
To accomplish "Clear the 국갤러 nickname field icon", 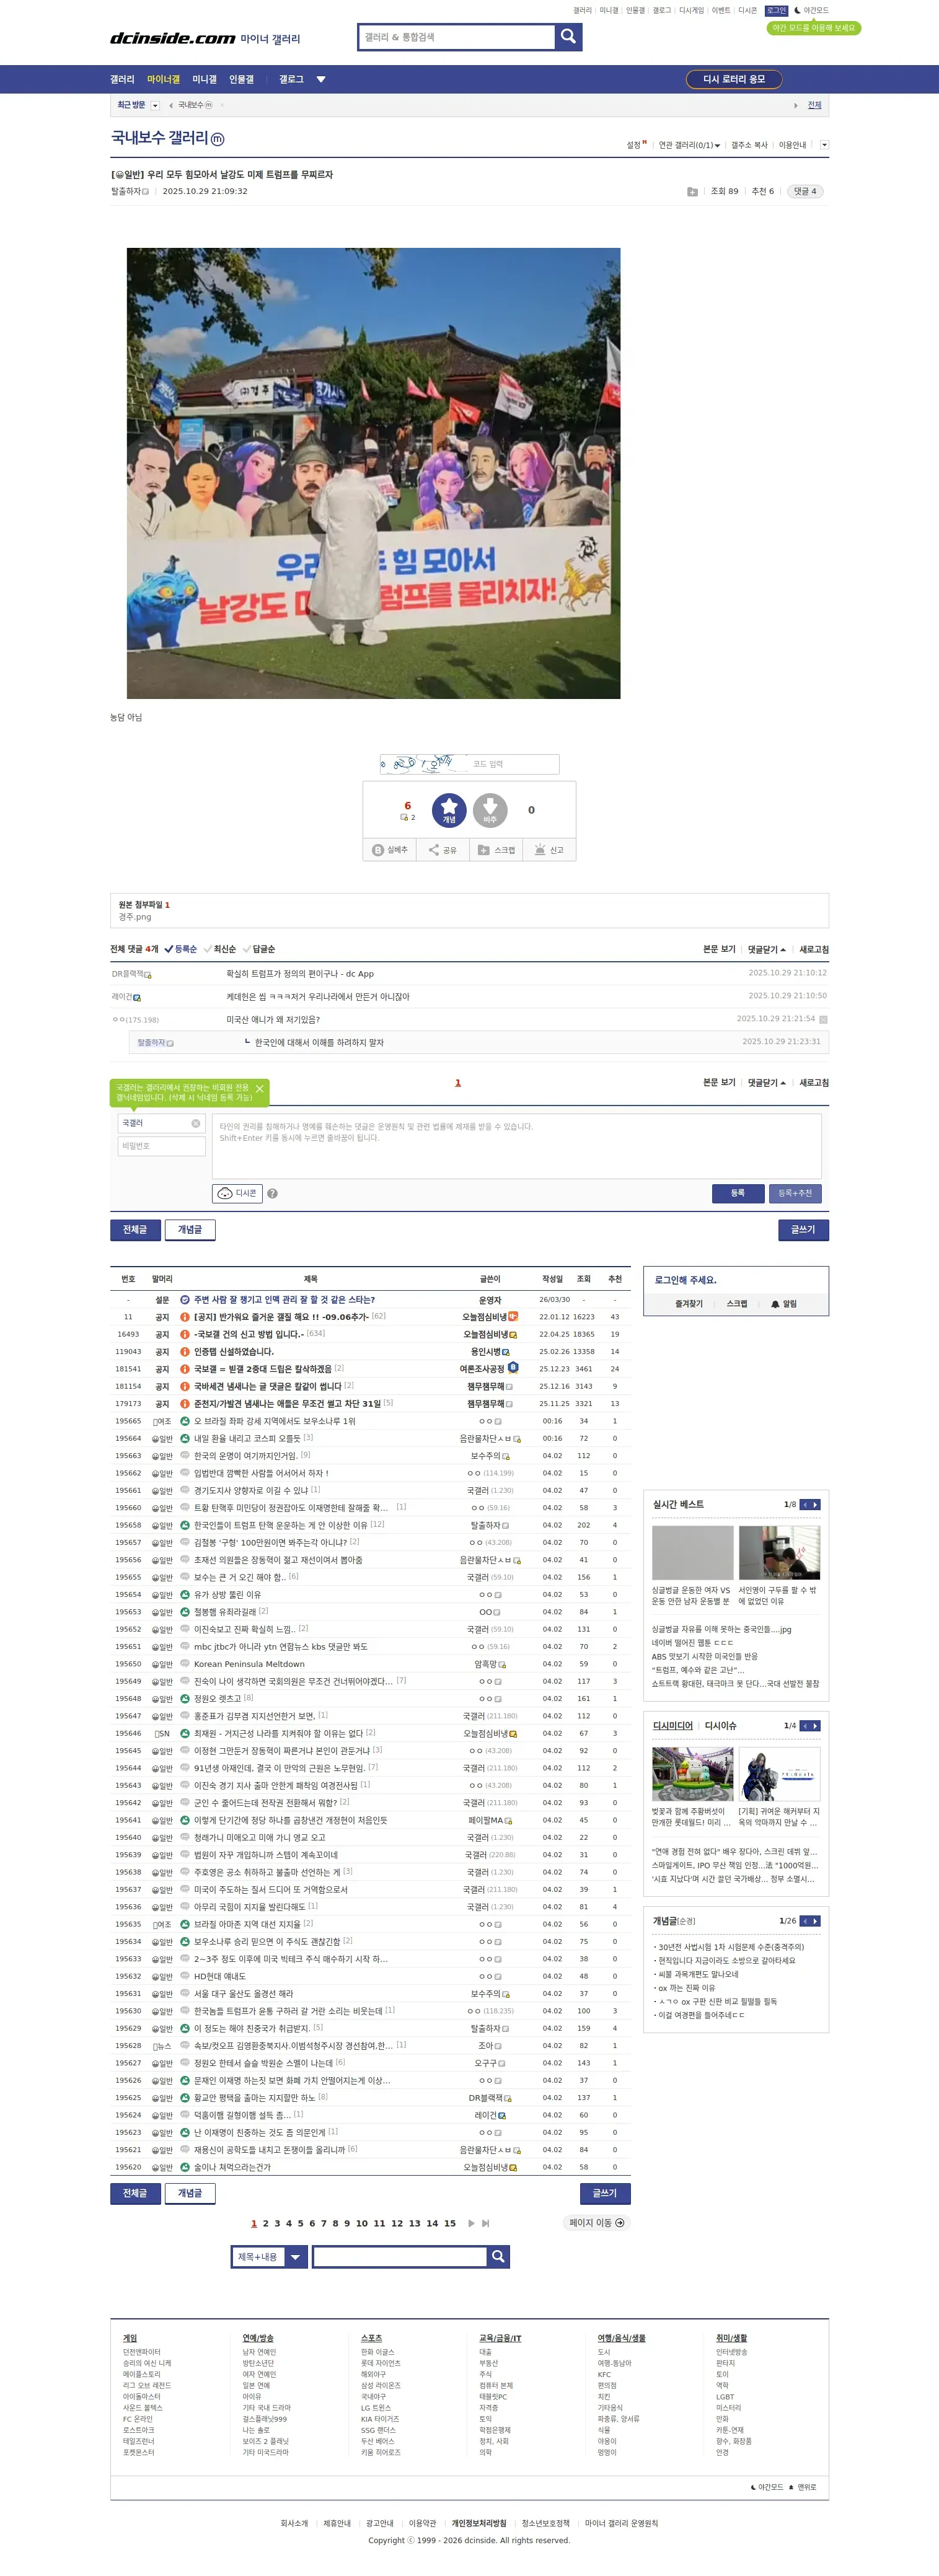I will [196, 1123].
